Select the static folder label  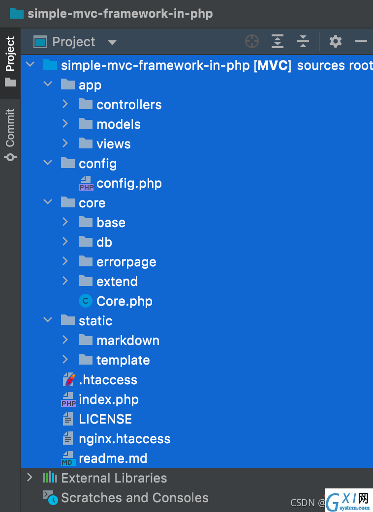point(96,321)
